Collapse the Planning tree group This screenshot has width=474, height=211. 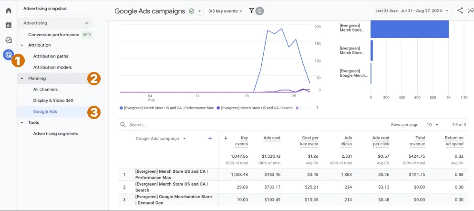tap(22, 79)
